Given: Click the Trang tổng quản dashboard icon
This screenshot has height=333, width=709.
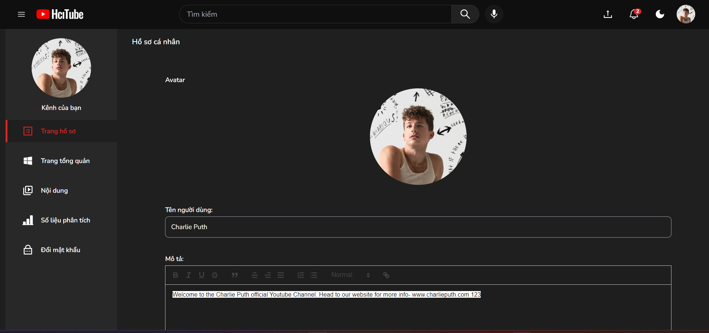Looking at the screenshot, I should 28,161.
